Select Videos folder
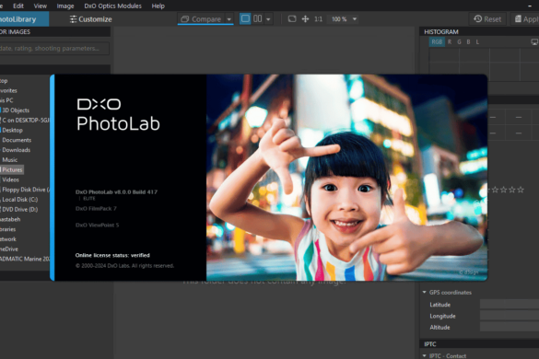 pos(10,179)
